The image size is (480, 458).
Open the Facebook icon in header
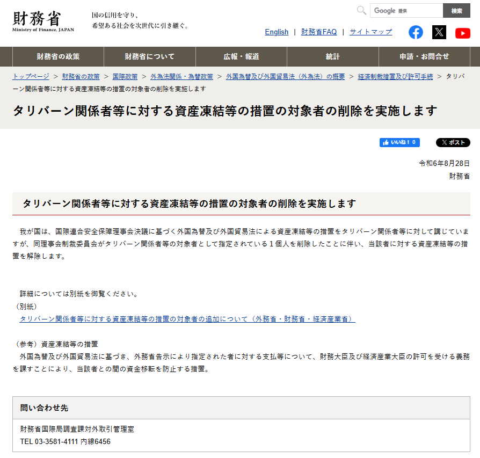[x=416, y=32]
